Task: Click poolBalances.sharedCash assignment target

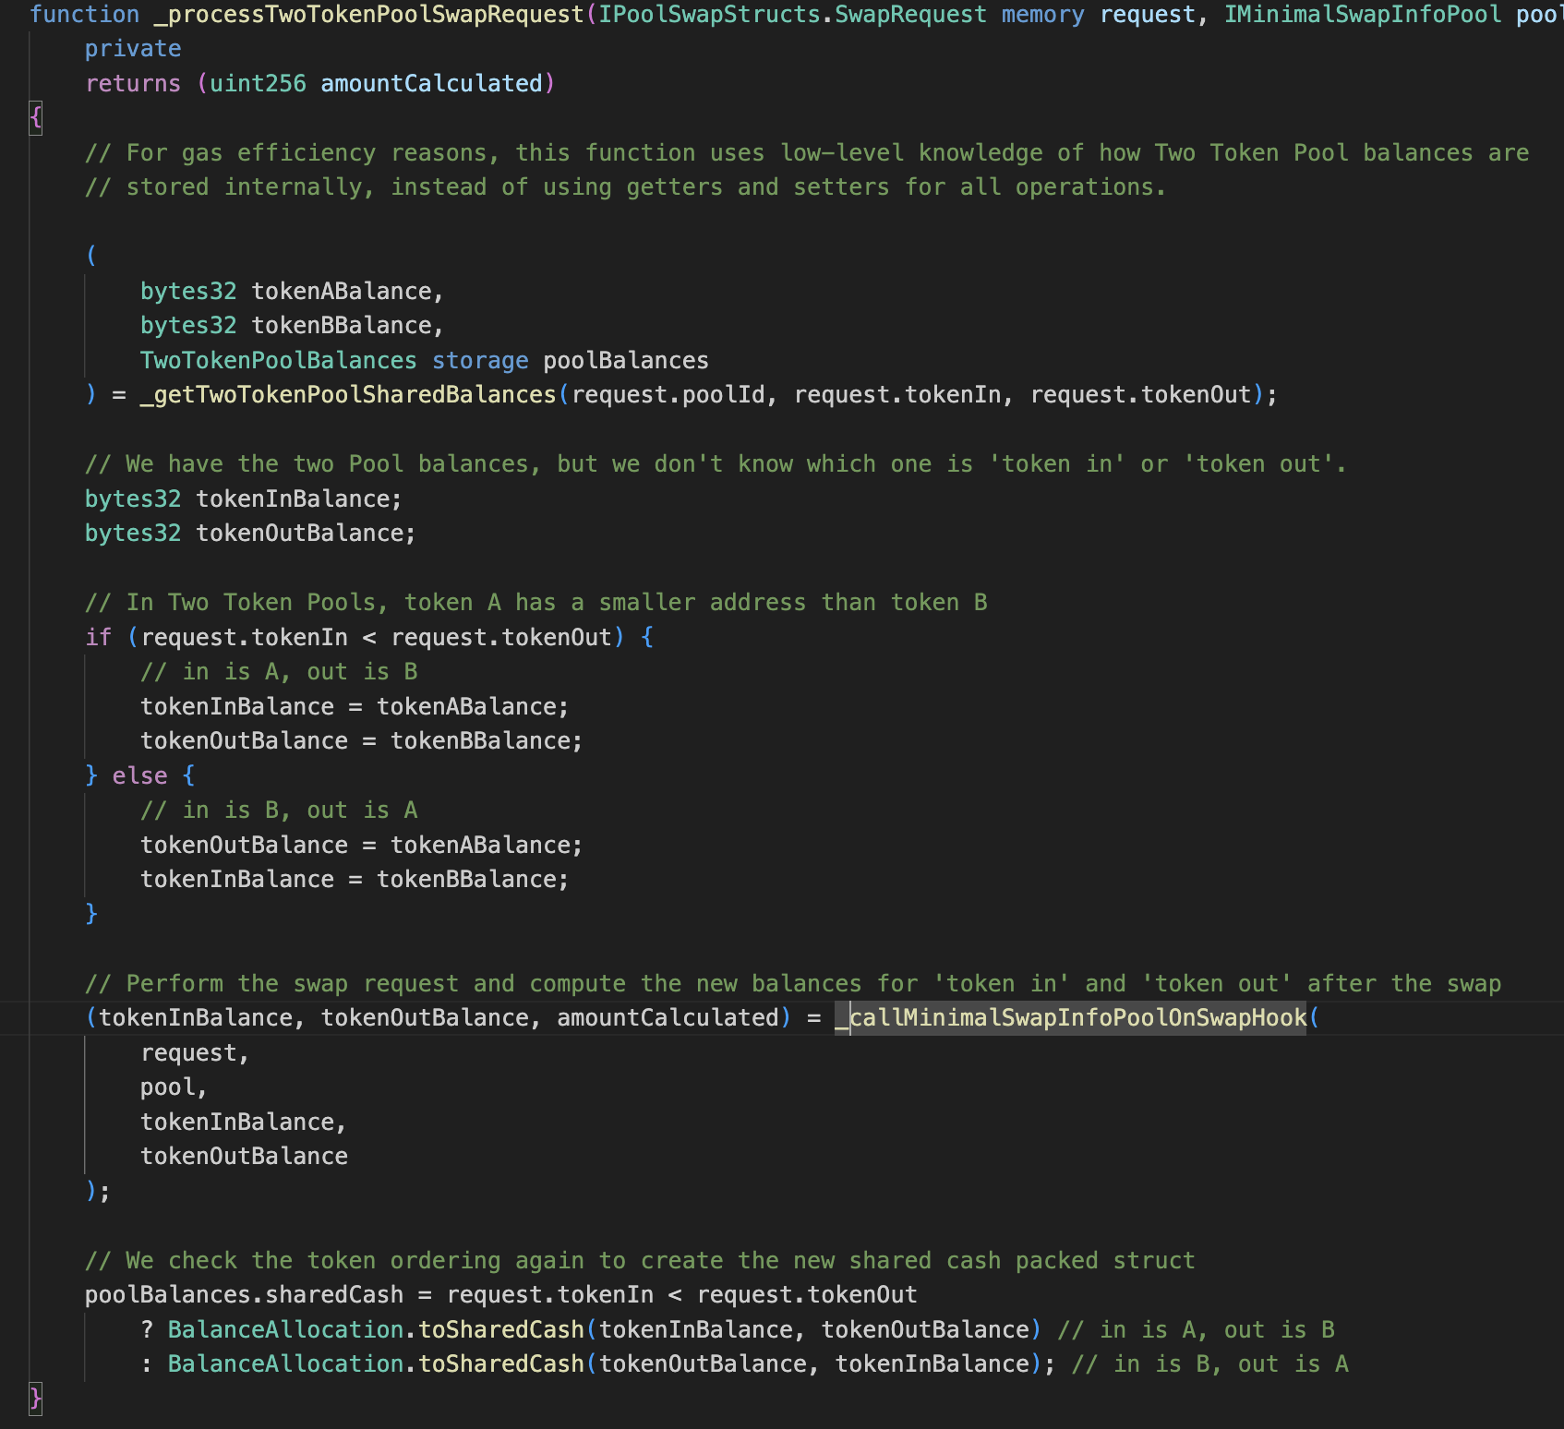Action: pyautogui.click(x=244, y=1295)
